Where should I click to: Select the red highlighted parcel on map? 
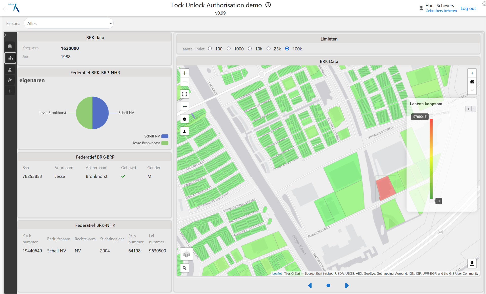pos(385,188)
